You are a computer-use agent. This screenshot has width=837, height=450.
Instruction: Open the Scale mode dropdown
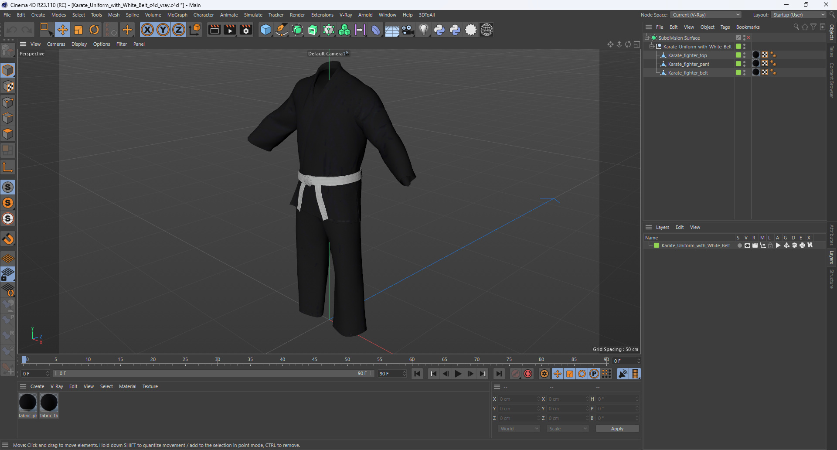[568, 429]
